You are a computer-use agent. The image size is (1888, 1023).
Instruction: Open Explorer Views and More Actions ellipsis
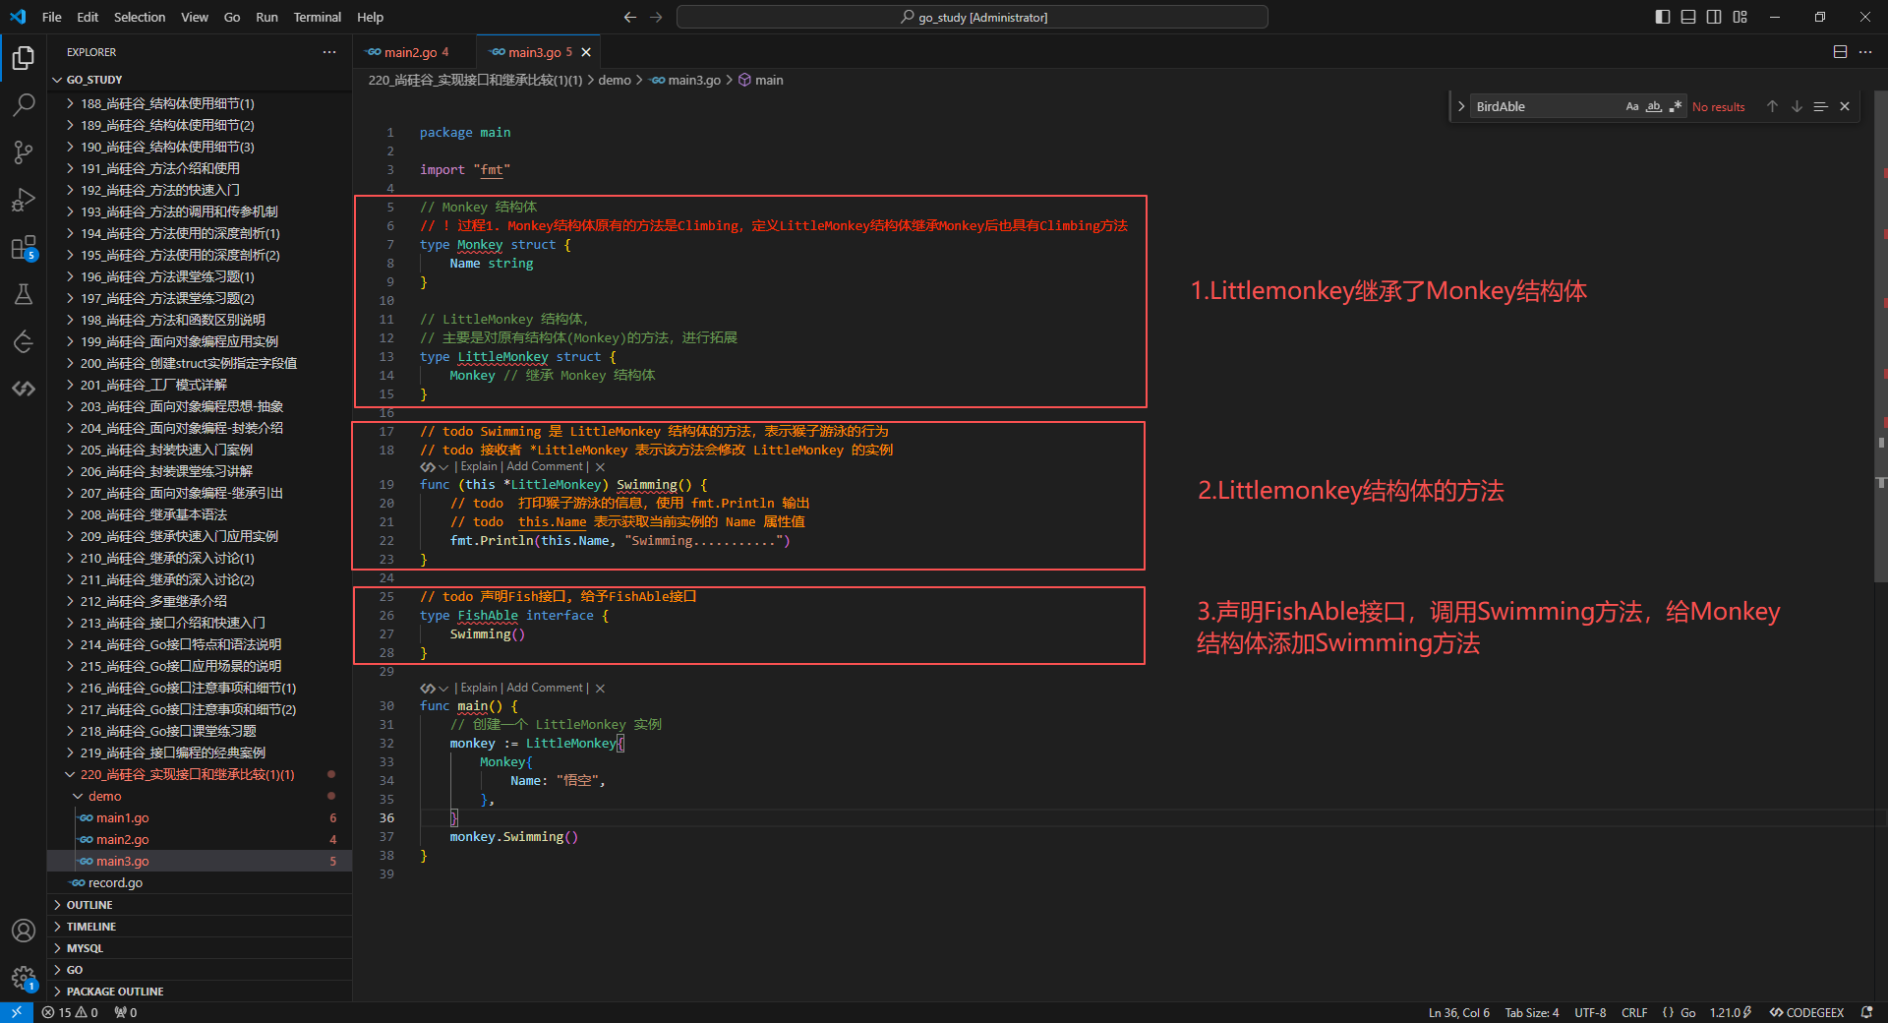tap(329, 52)
